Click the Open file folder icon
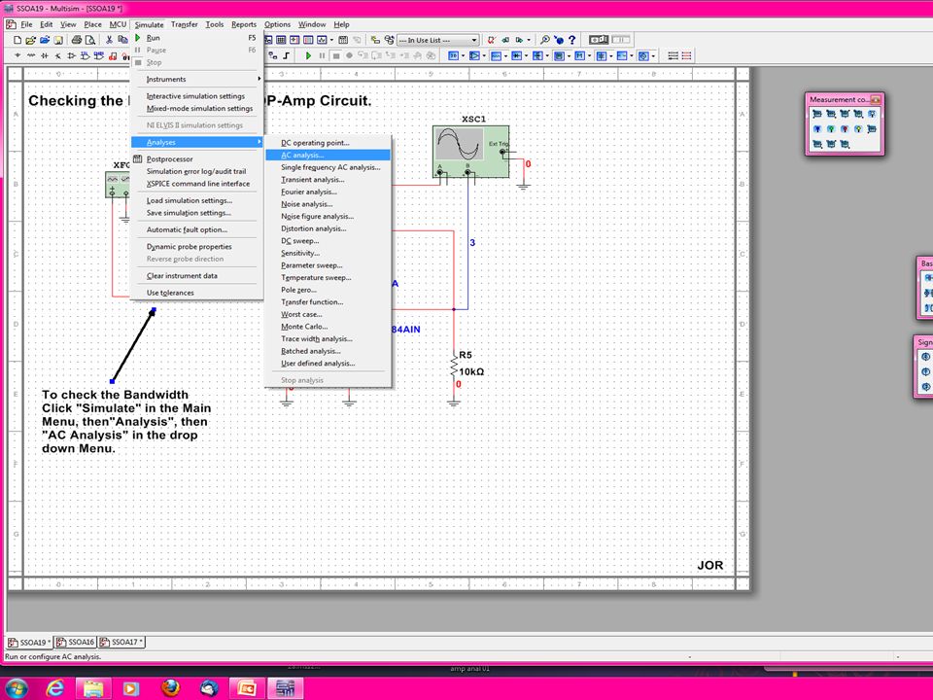Image resolution: width=933 pixels, height=700 pixels. 31,40
